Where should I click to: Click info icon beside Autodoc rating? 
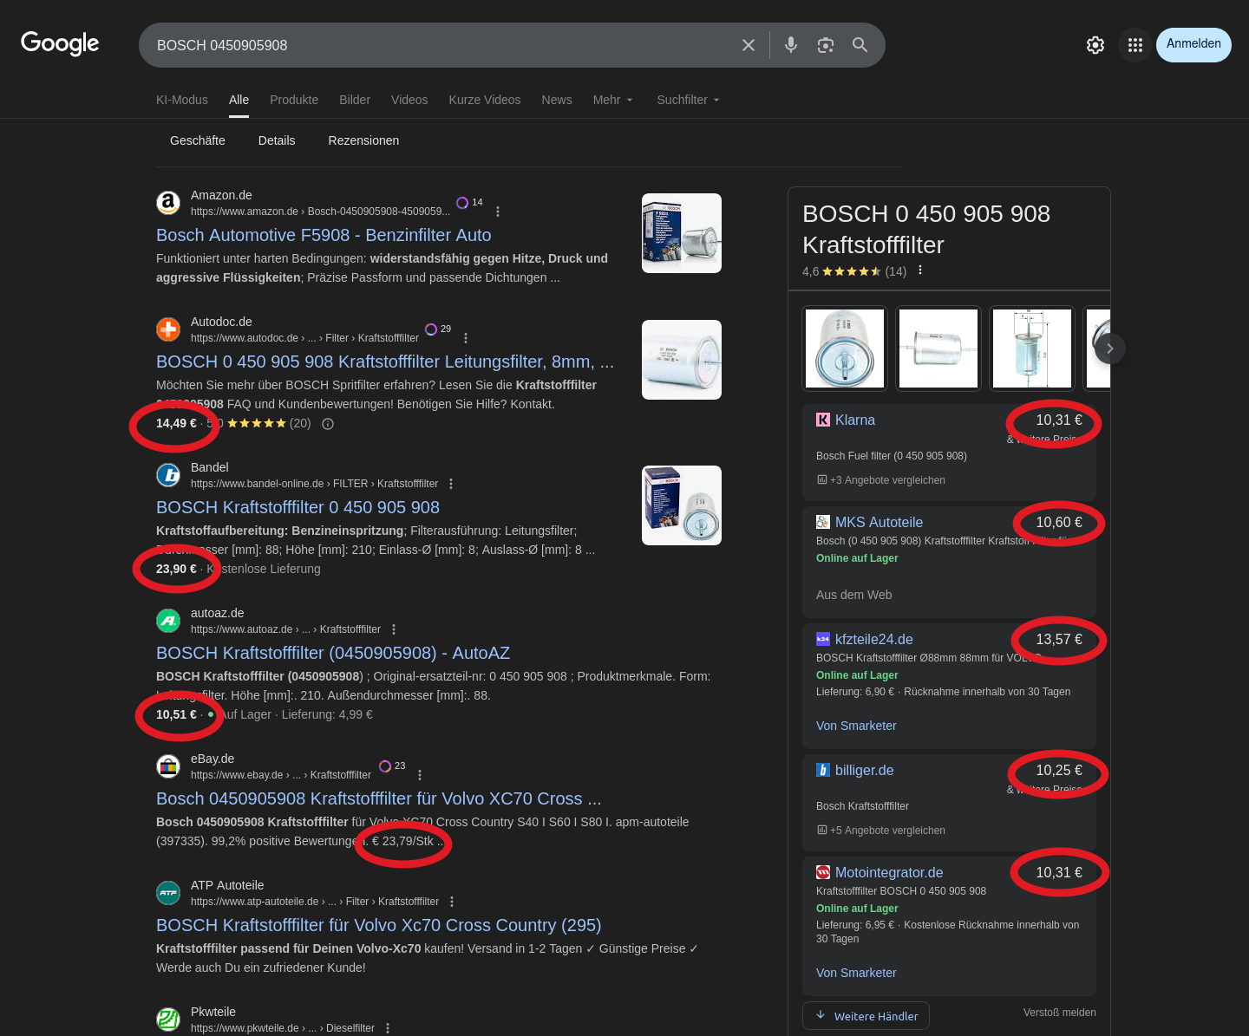328,424
